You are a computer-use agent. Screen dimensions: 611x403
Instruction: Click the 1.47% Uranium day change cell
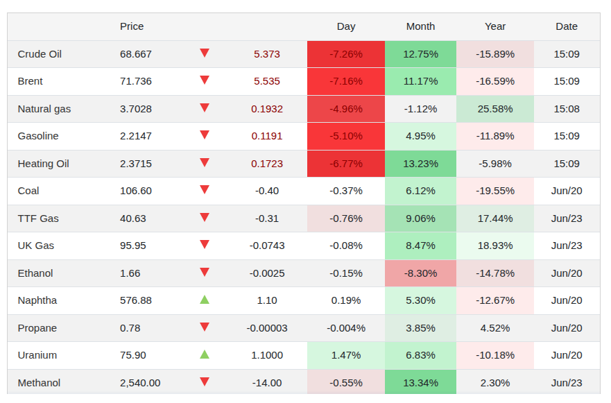tap(346, 355)
